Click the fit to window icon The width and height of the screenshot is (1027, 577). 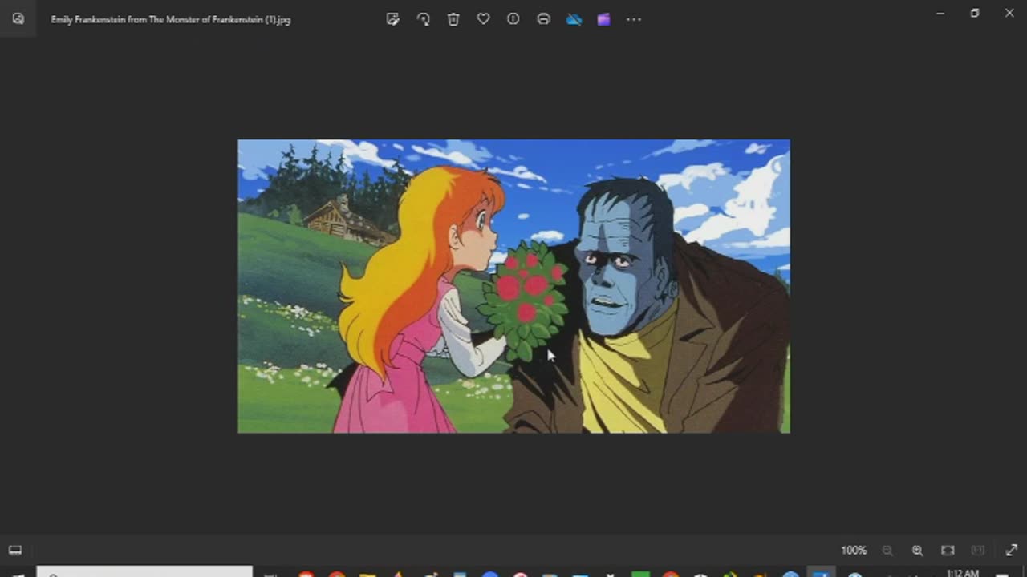click(948, 551)
